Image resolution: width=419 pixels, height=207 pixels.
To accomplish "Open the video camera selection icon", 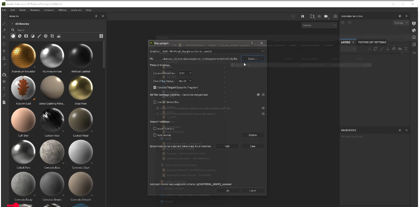I will pos(326,16).
